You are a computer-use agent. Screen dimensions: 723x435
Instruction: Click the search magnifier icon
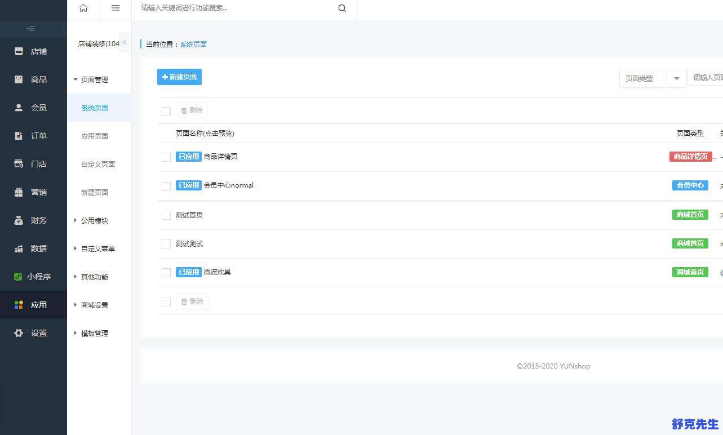coord(342,8)
